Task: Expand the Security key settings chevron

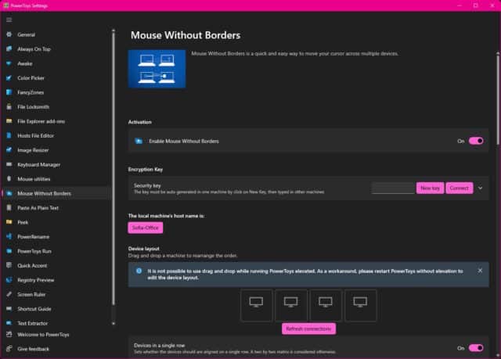Action: point(480,188)
